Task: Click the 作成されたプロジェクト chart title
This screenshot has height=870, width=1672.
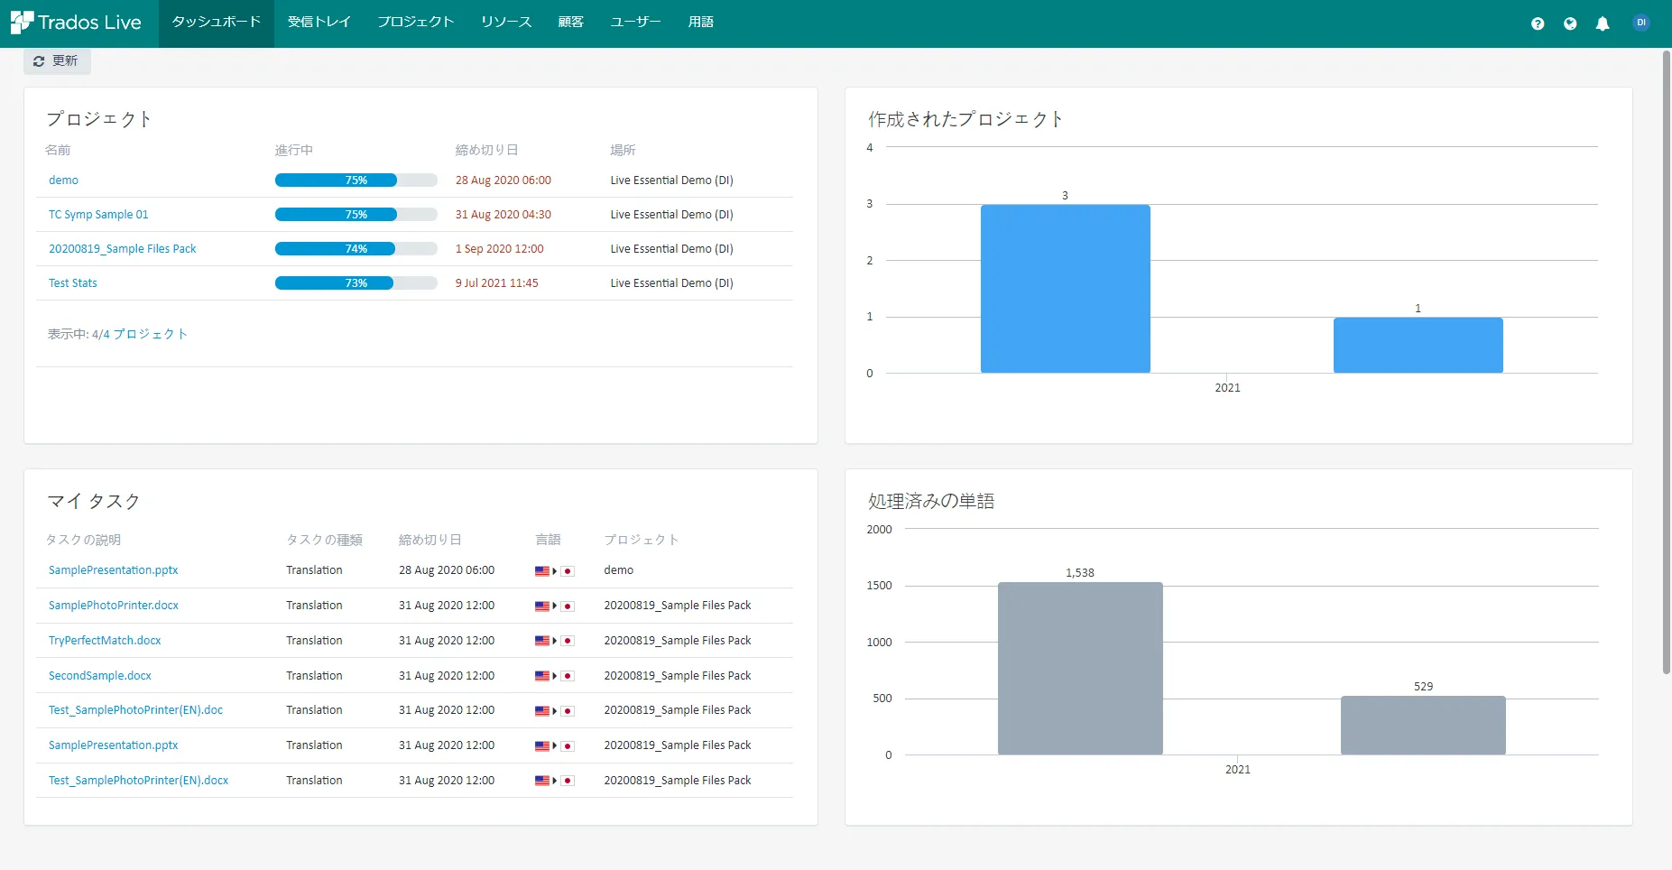Action: pyautogui.click(x=965, y=119)
